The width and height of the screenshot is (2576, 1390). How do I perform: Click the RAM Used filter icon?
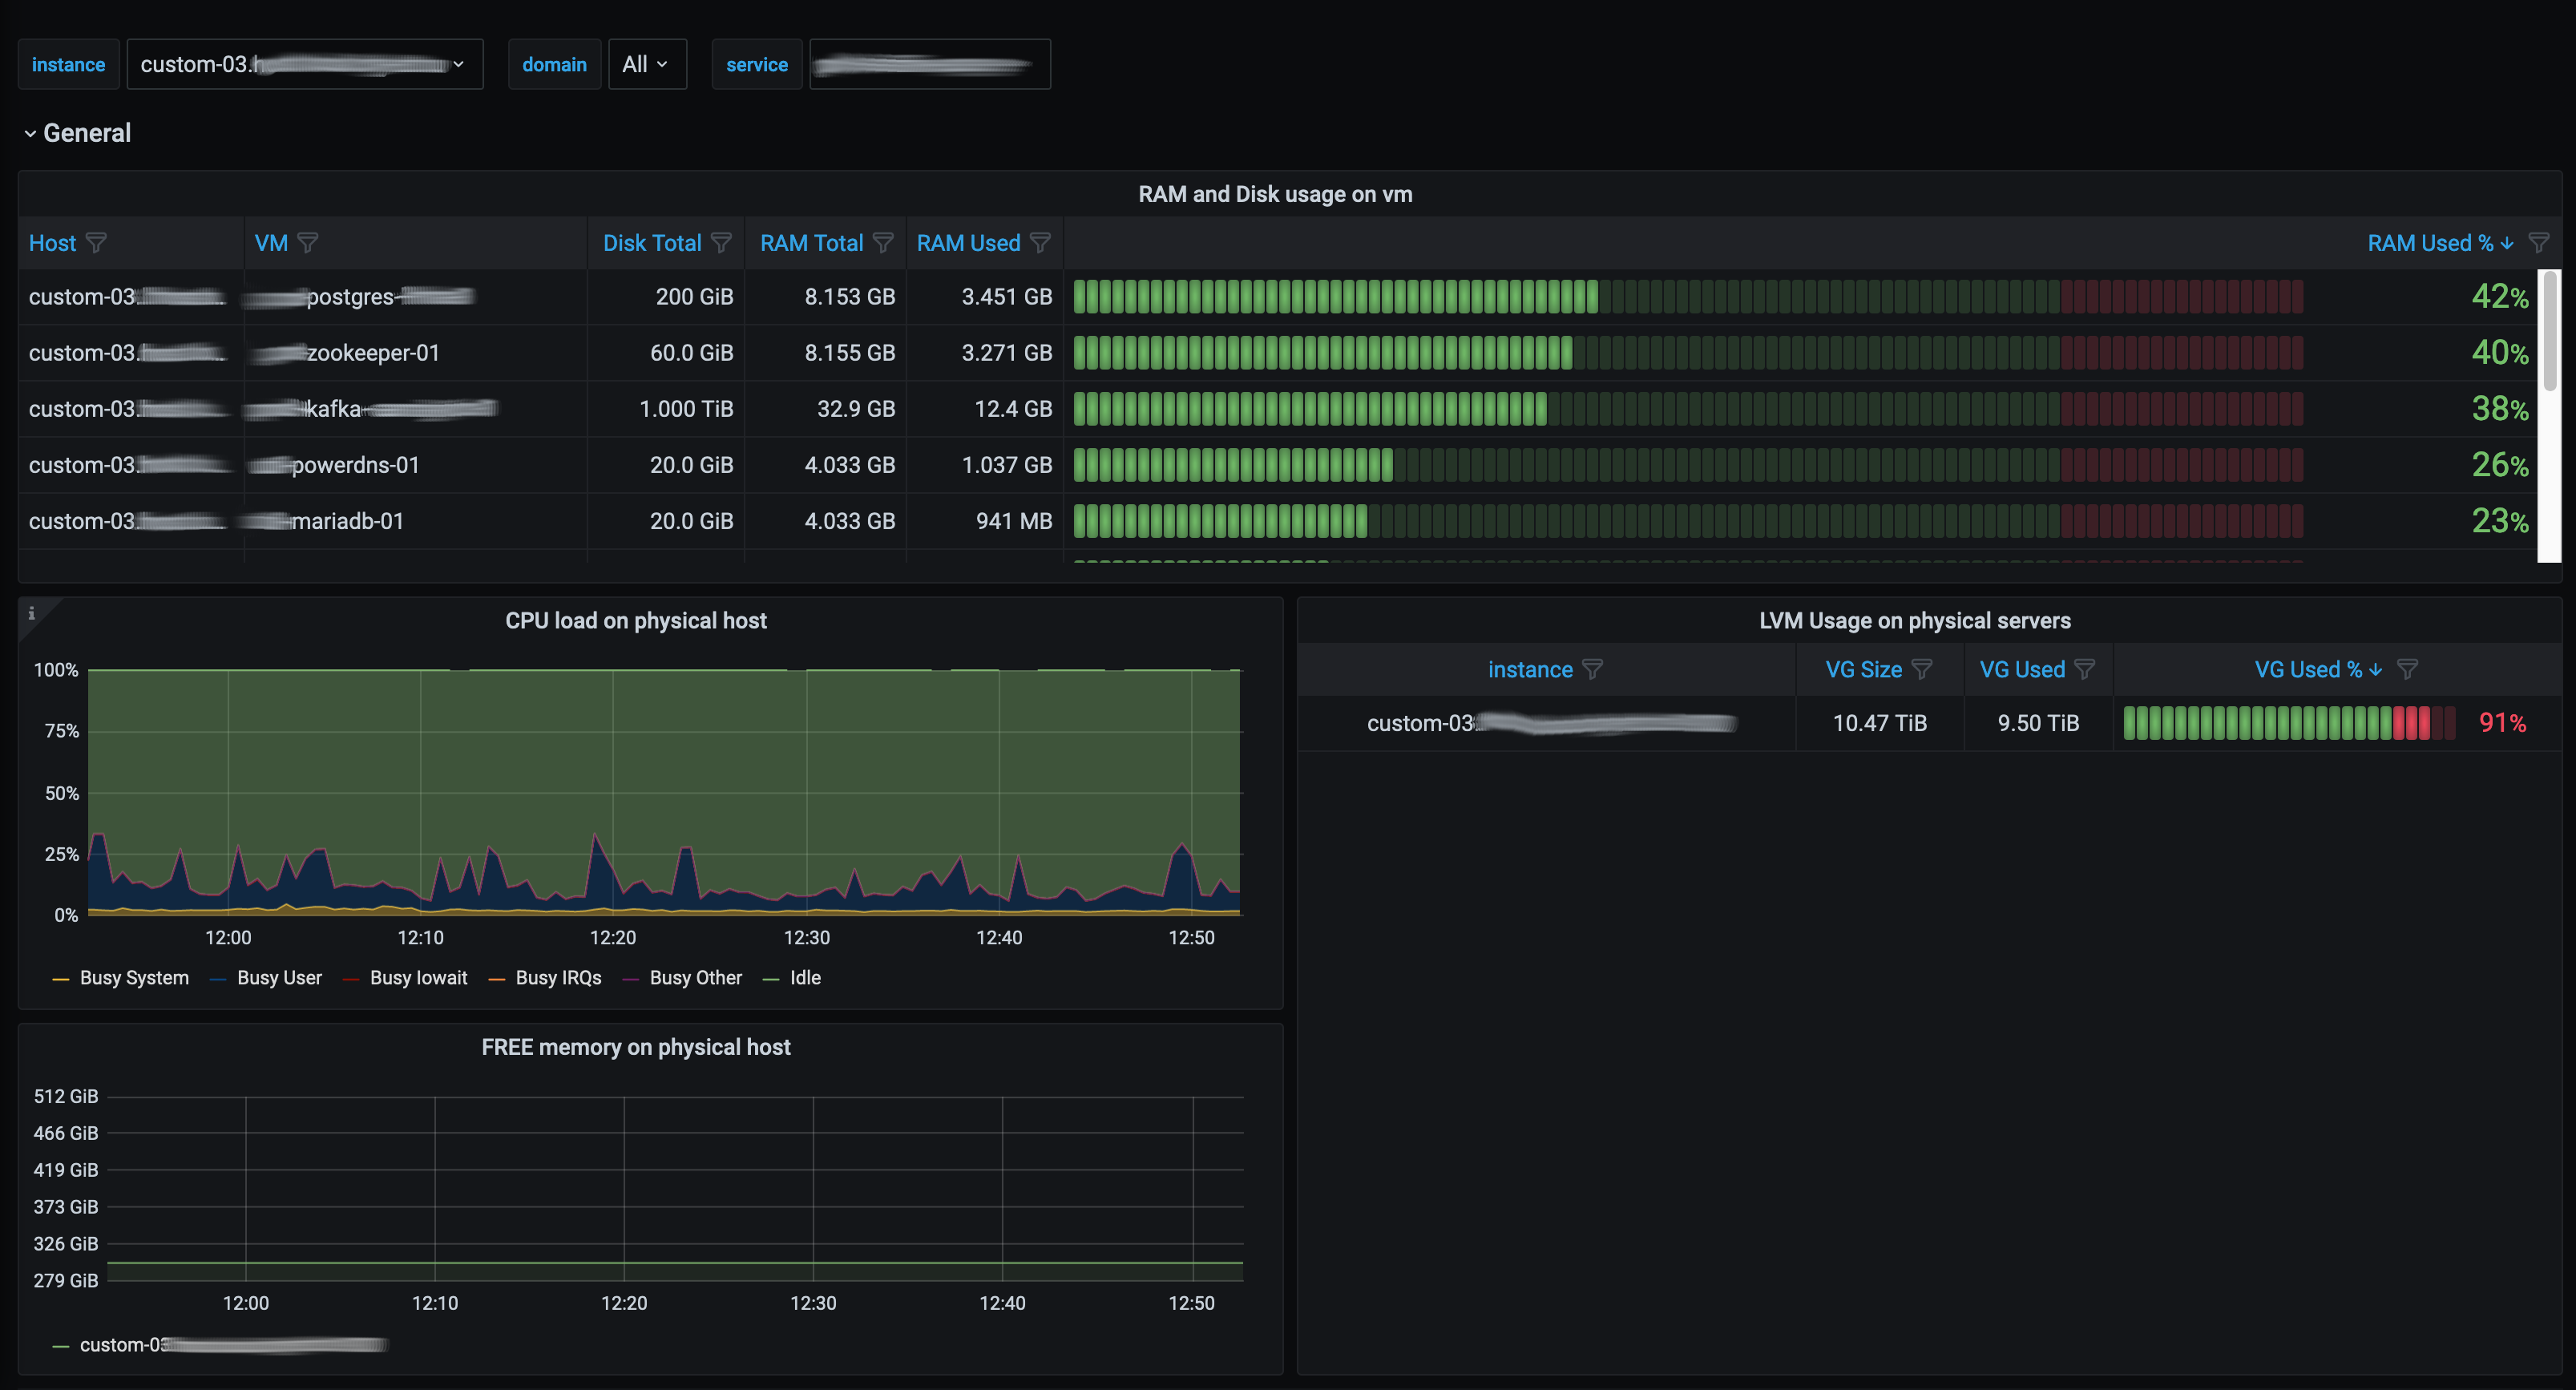pos(1040,243)
